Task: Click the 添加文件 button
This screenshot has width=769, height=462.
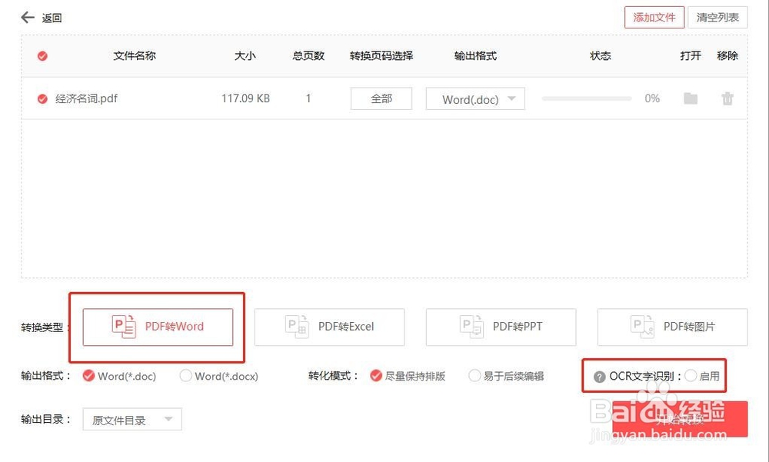Action: point(654,17)
